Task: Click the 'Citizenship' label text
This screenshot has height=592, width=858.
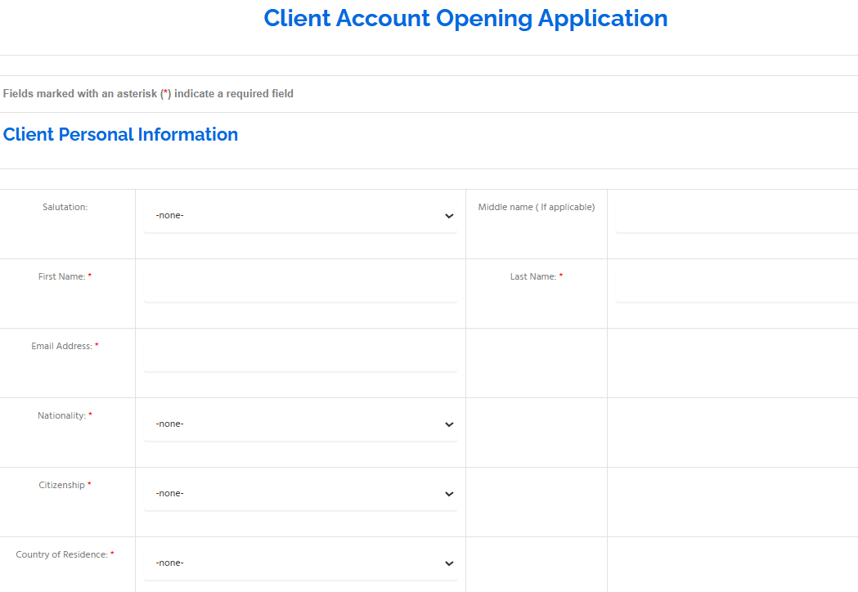Action: pyautogui.click(x=61, y=486)
